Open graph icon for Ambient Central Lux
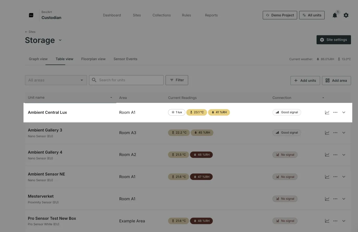Viewport: 358px width, 232px height. (327, 112)
